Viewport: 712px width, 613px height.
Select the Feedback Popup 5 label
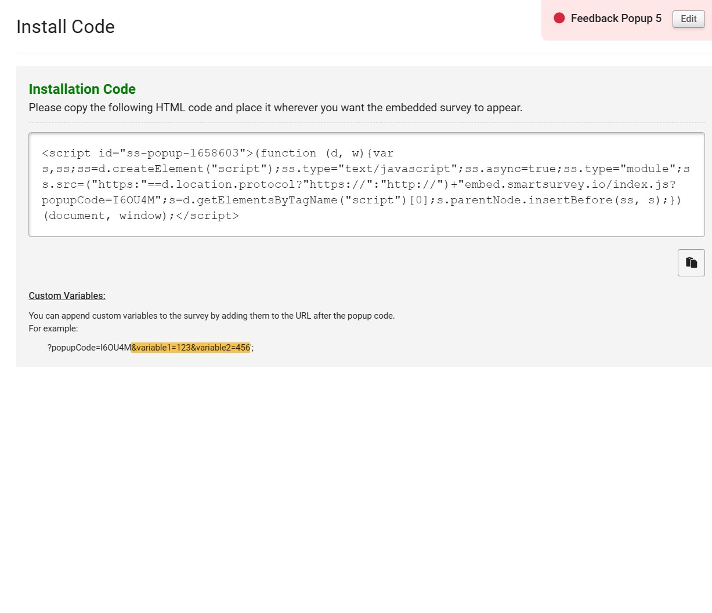click(616, 18)
